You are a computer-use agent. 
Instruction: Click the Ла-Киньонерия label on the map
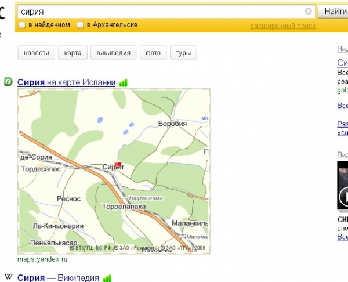point(58,226)
